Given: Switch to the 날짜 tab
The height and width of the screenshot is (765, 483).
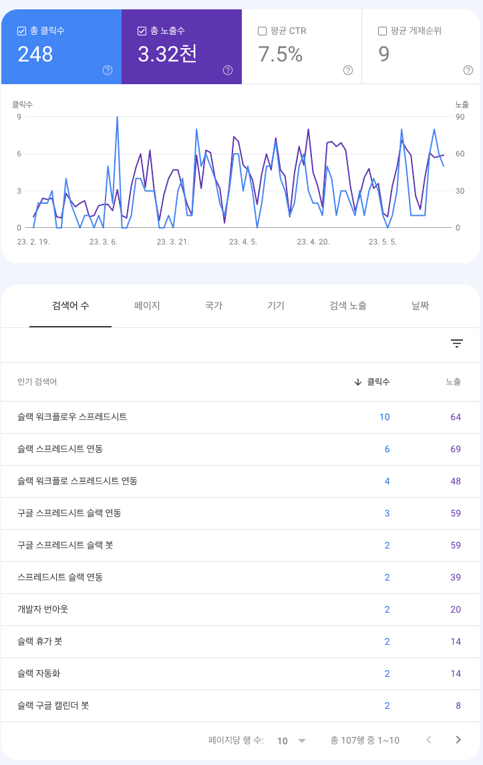Looking at the screenshot, I should [x=420, y=306].
